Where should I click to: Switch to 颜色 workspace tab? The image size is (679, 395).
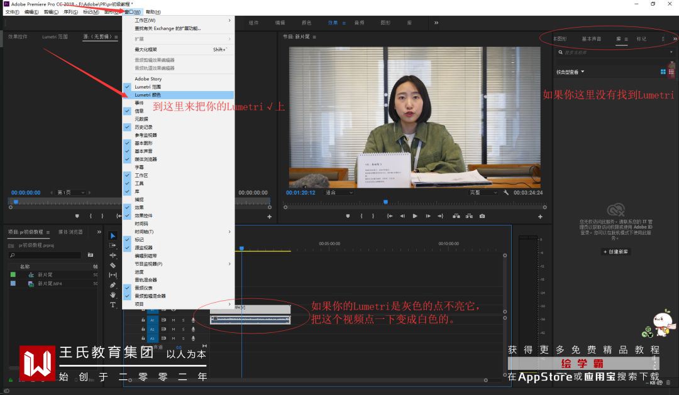[307, 23]
